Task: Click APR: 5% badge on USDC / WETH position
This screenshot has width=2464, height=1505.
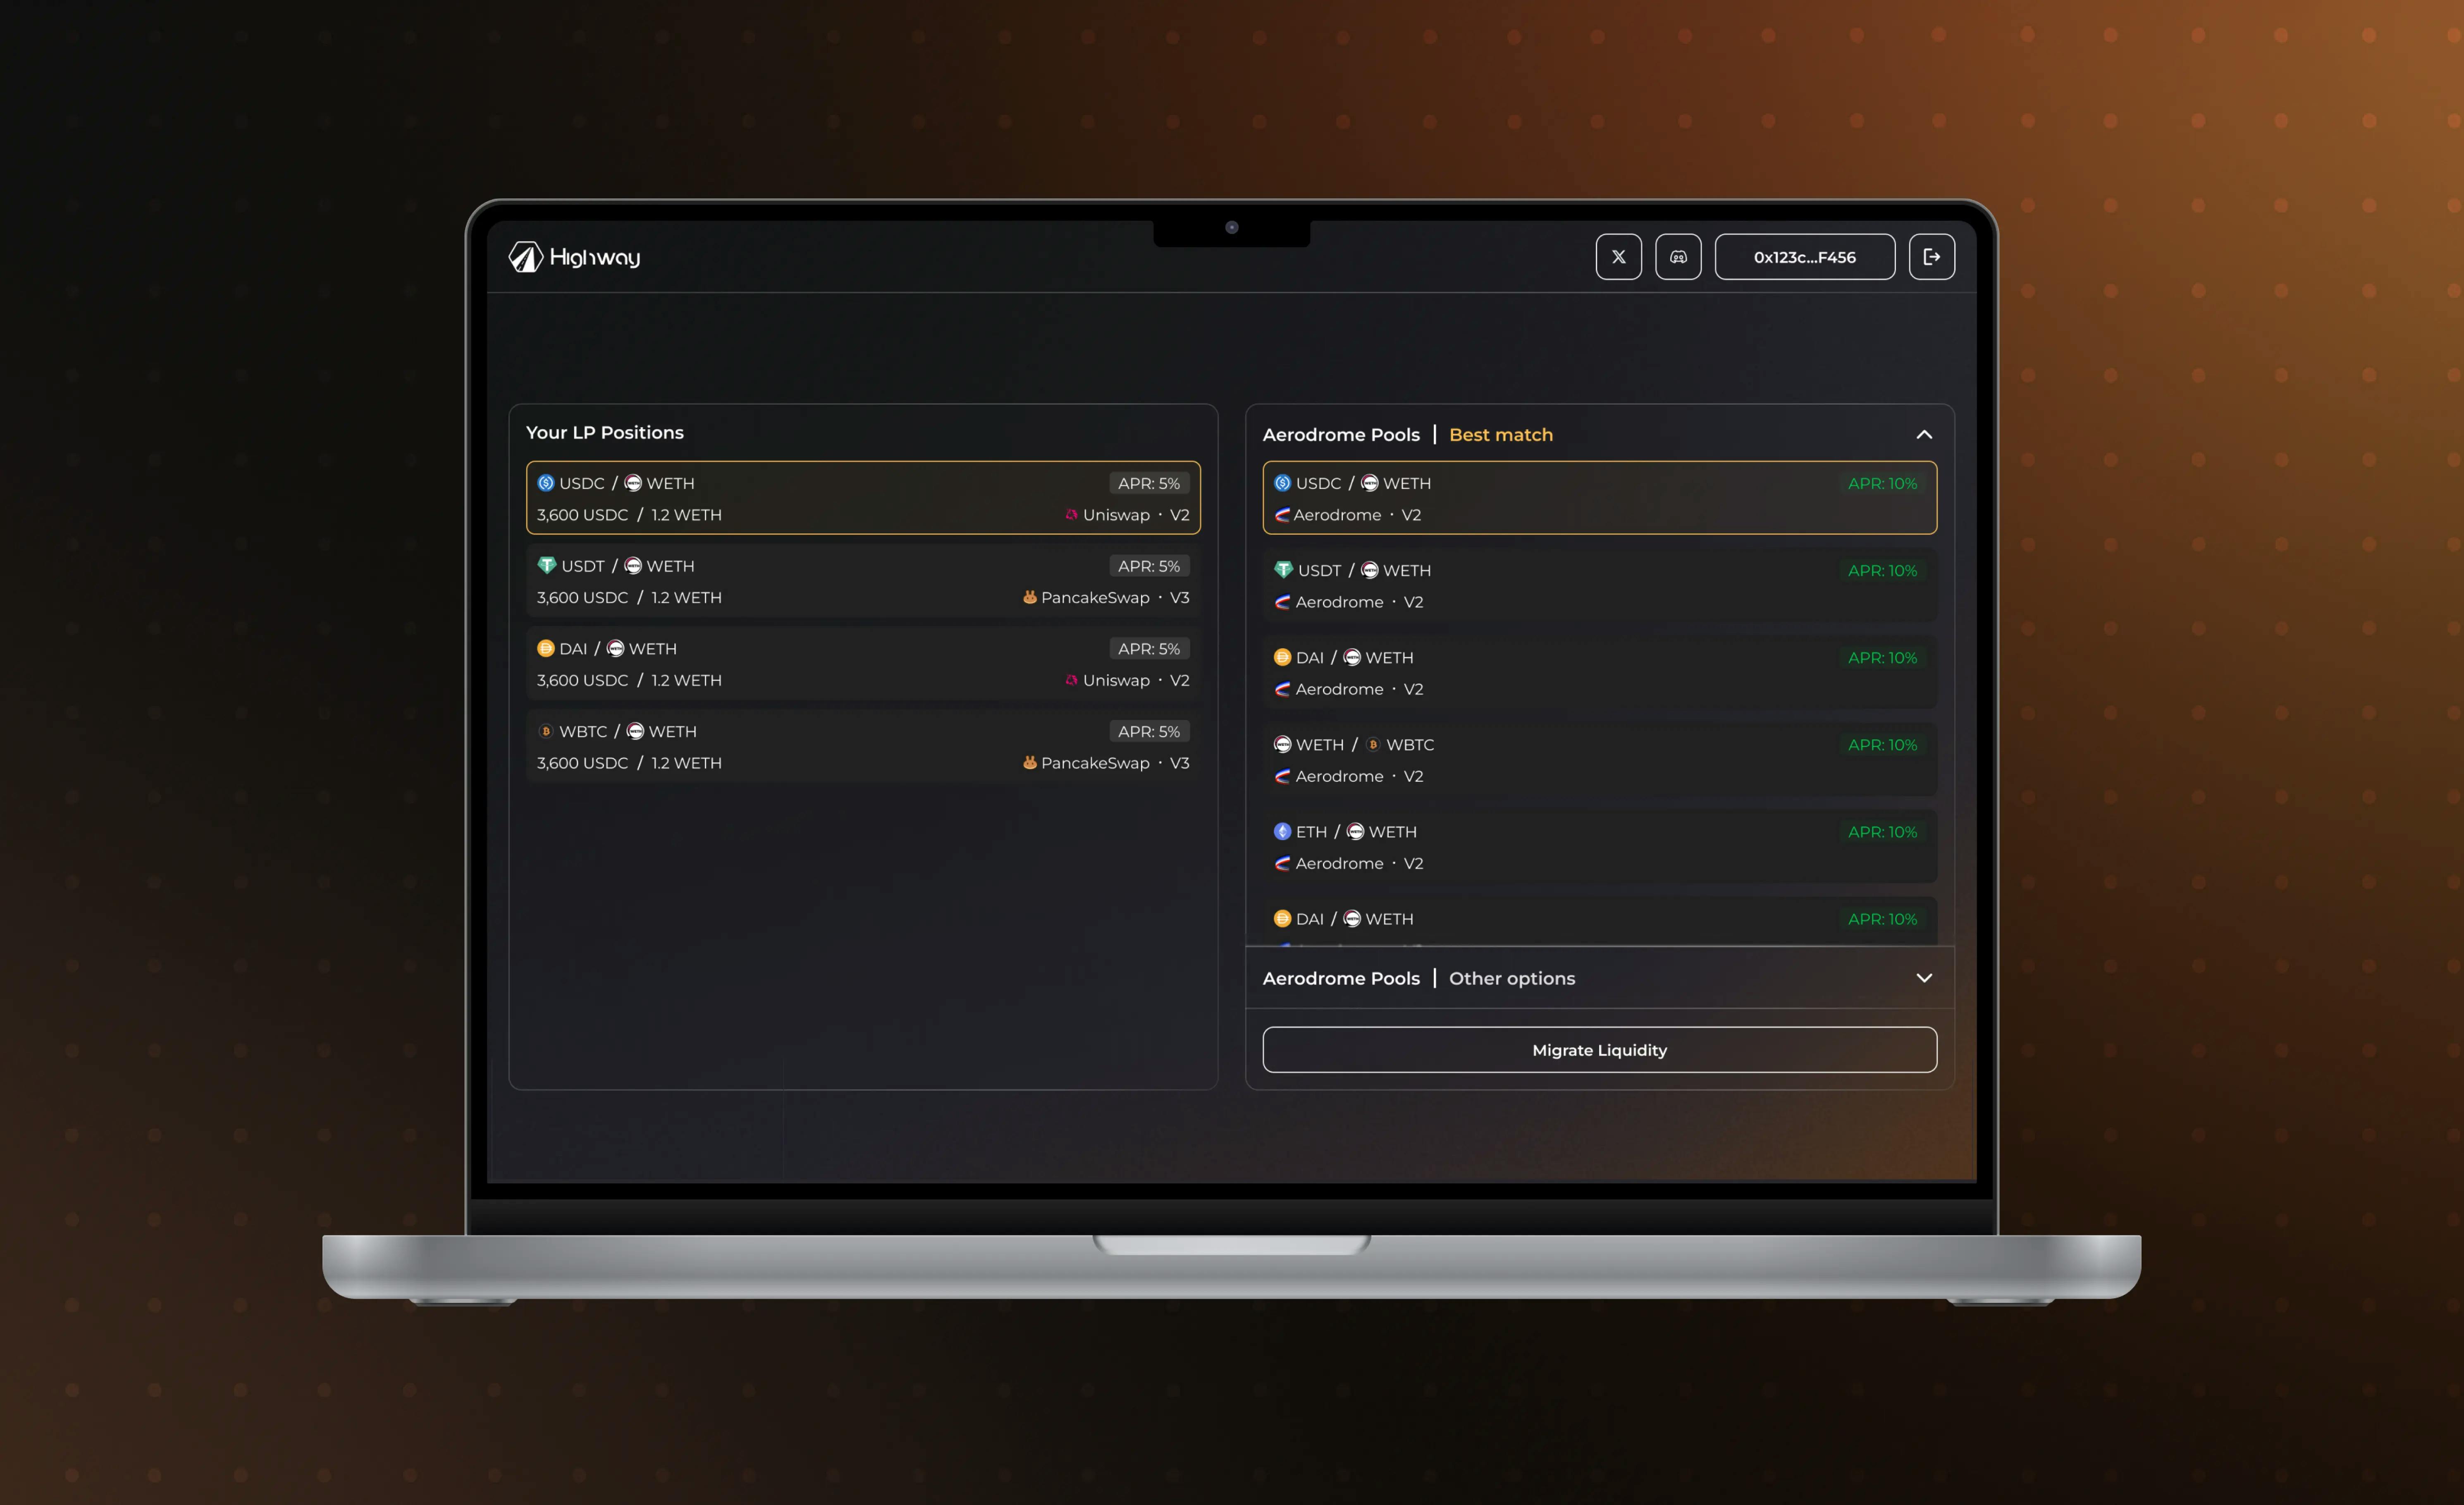Action: pos(1148,483)
